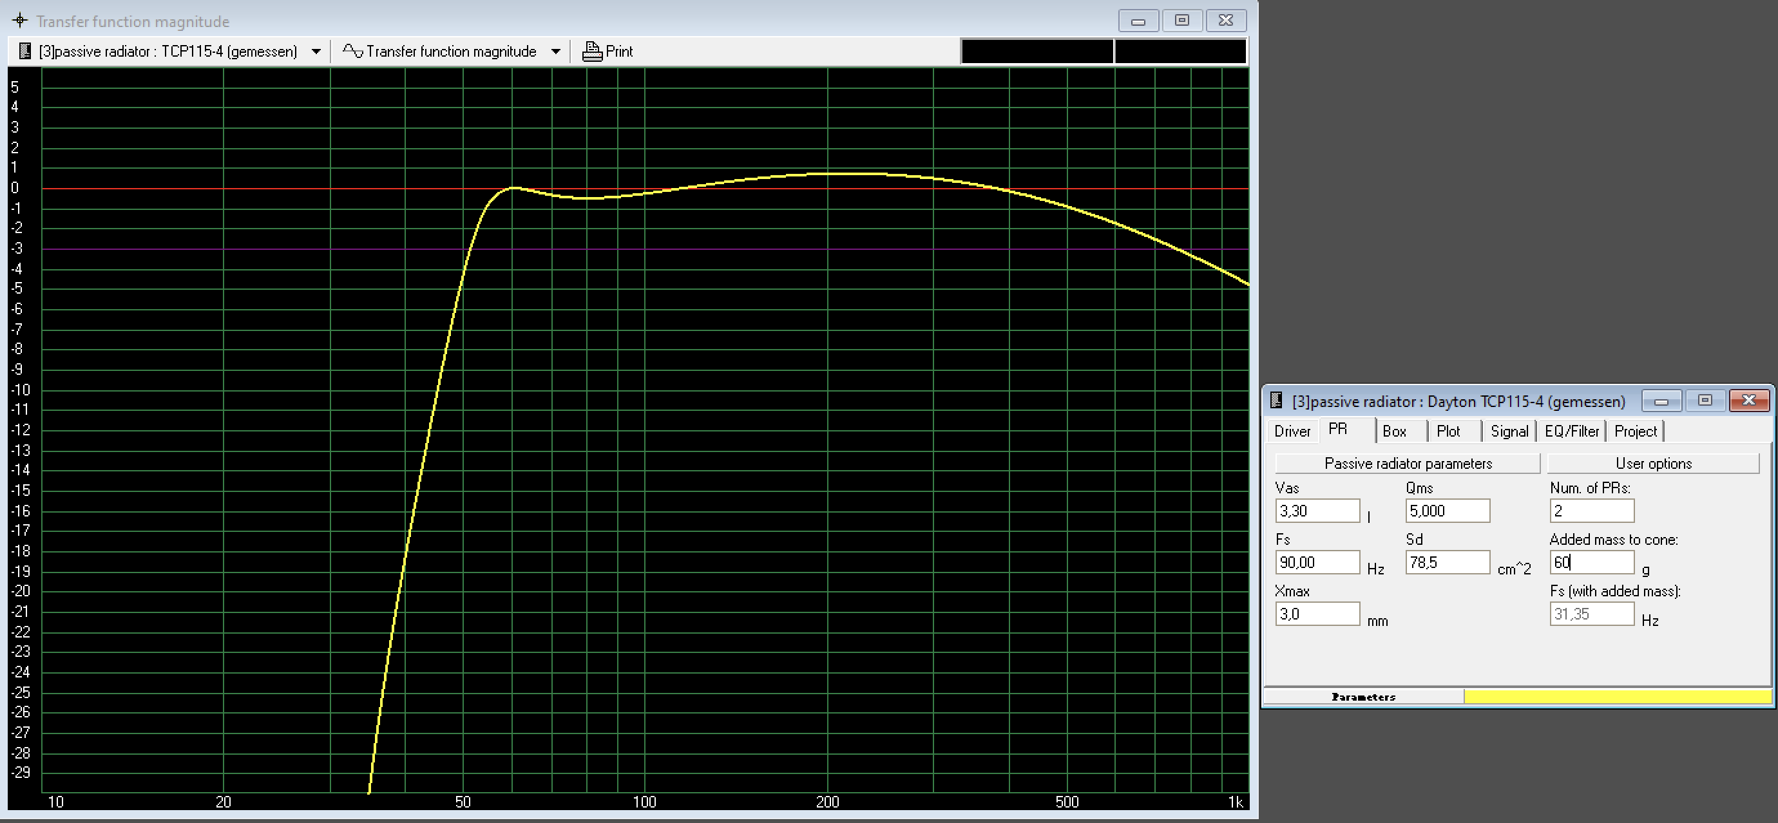Click the Fs frequency input field
1778x823 pixels.
point(1317,562)
